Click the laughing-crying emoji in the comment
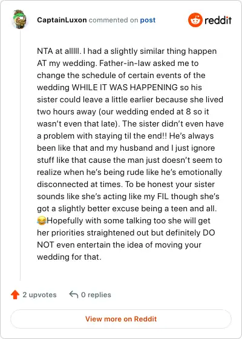242x339 pixels. 42,221
